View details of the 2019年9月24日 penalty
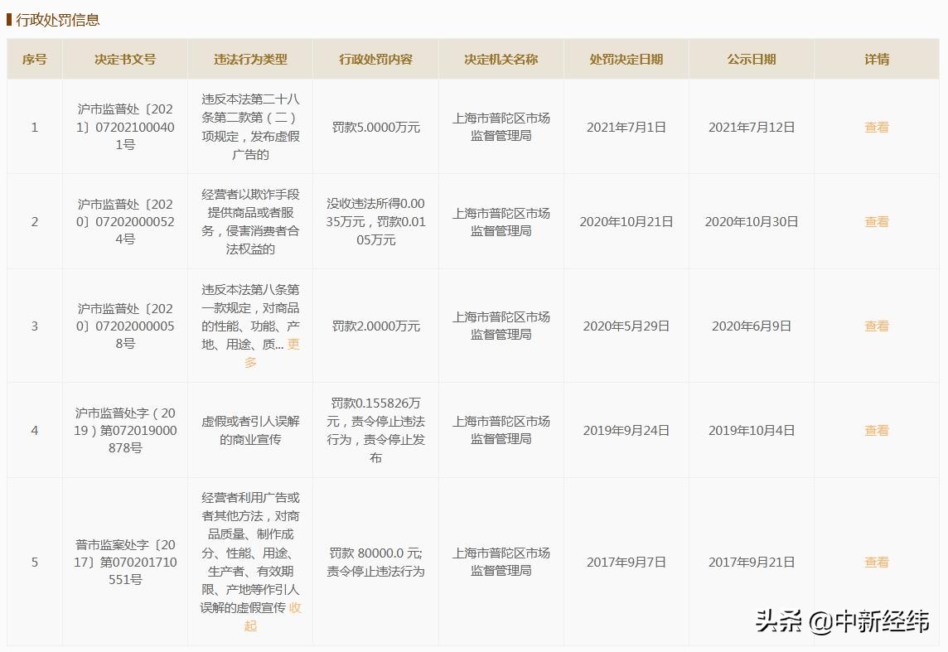Viewport: 948px width, 652px height. (x=876, y=430)
